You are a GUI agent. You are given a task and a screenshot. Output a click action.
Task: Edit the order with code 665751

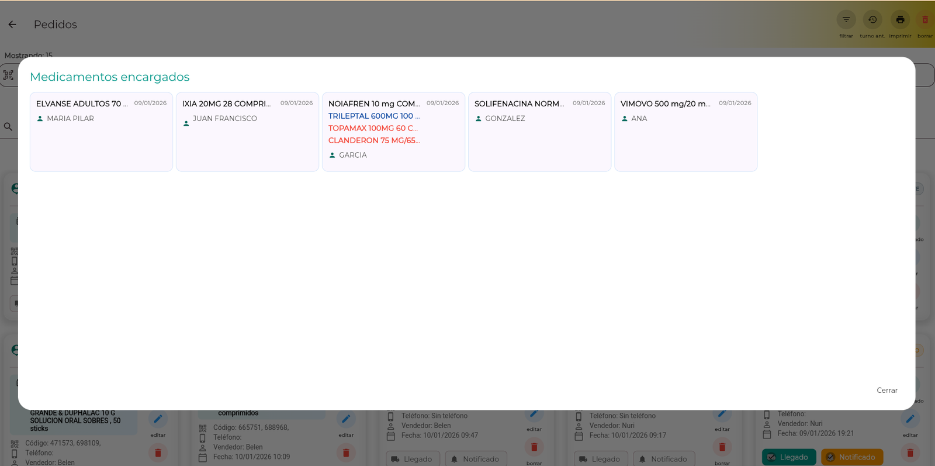(x=346, y=419)
